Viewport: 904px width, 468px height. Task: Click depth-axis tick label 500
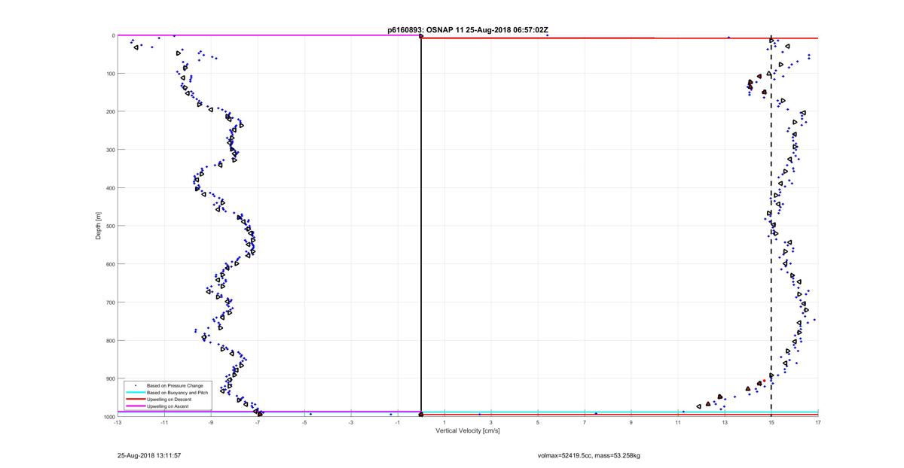(x=110, y=226)
